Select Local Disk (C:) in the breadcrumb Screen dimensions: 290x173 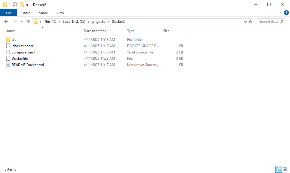[x=74, y=22]
